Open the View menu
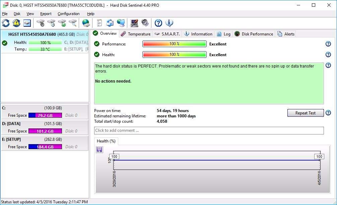The image size is (337, 205). [x=30, y=14]
